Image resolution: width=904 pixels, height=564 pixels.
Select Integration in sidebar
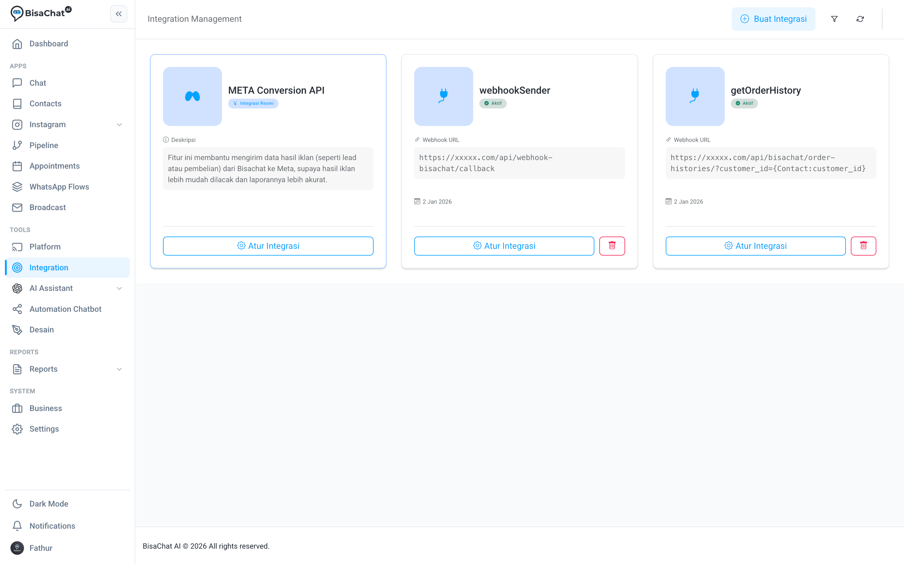67,268
